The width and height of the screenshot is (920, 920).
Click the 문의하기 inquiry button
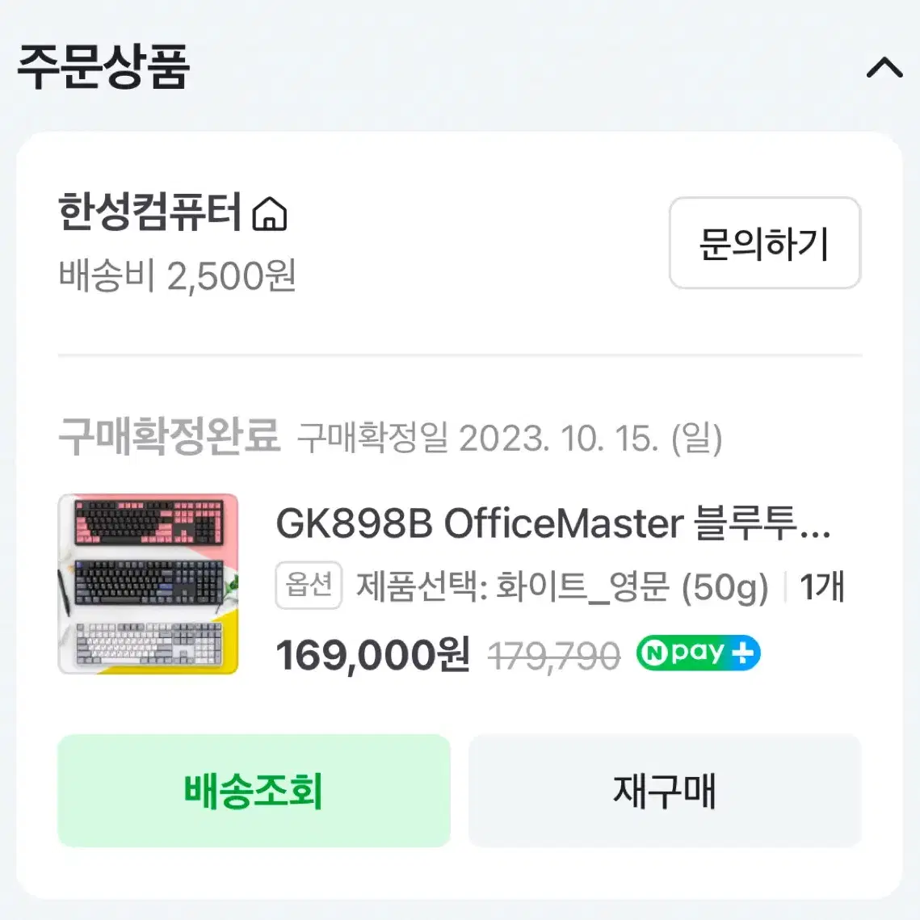pyautogui.click(x=765, y=243)
